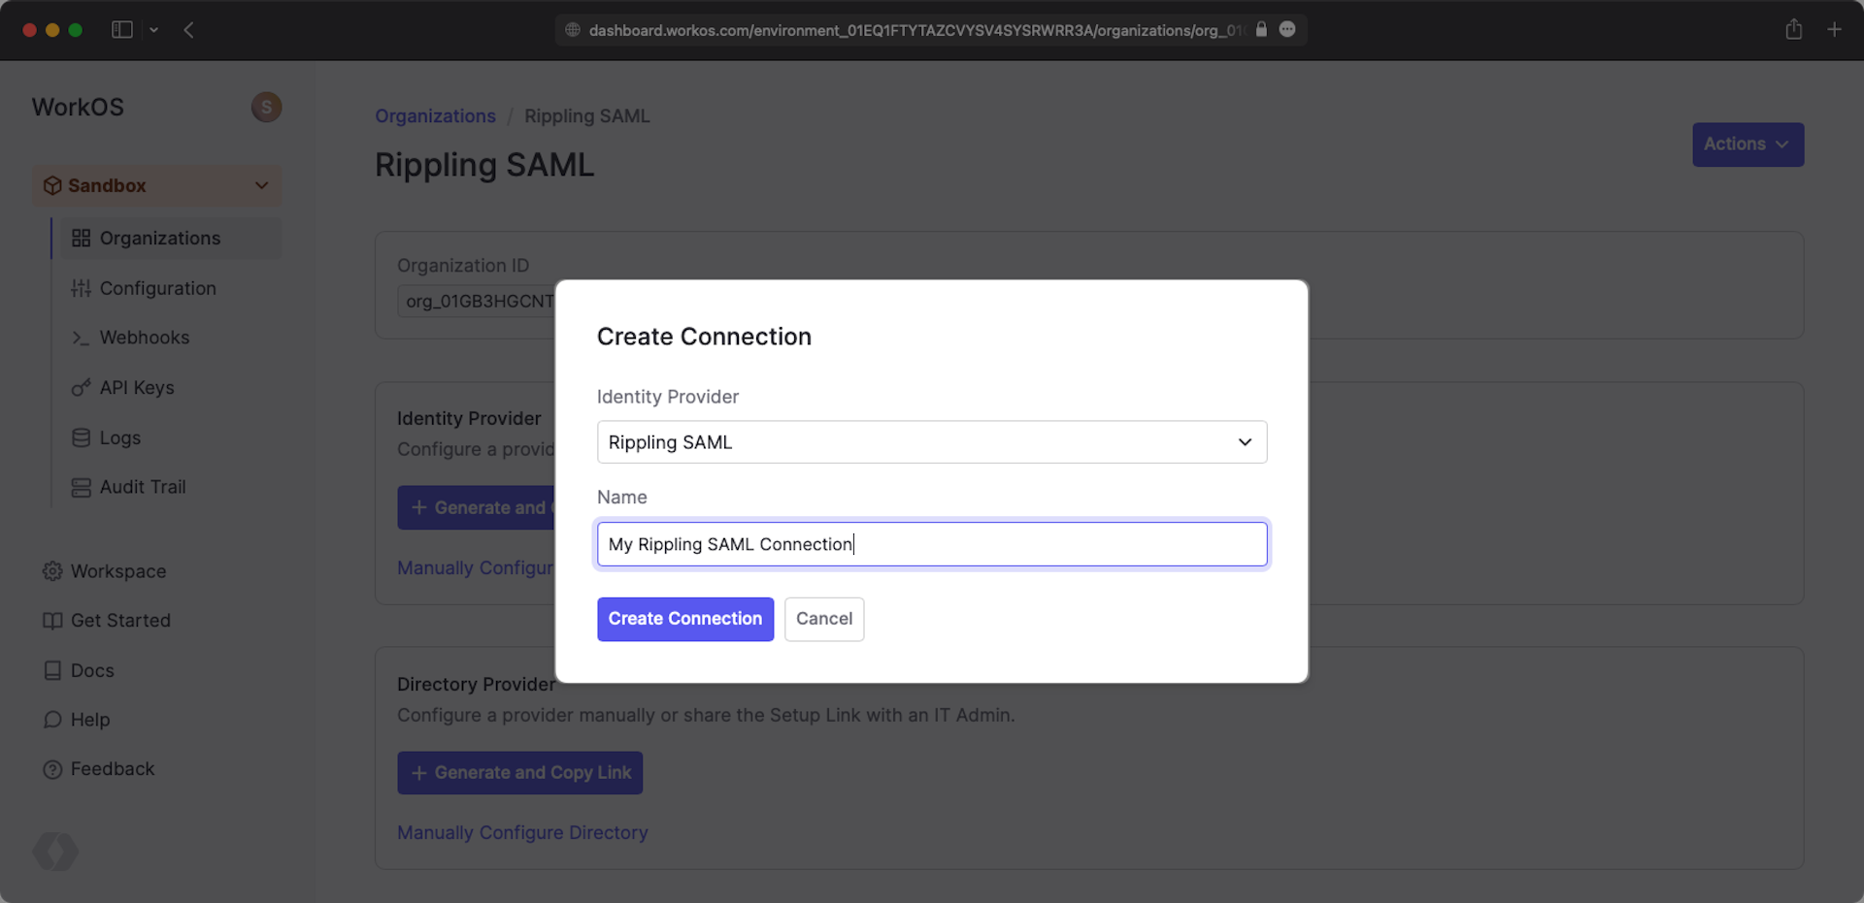Cancel the Create Connection dialog
The height and width of the screenshot is (903, 1864).
823,619
